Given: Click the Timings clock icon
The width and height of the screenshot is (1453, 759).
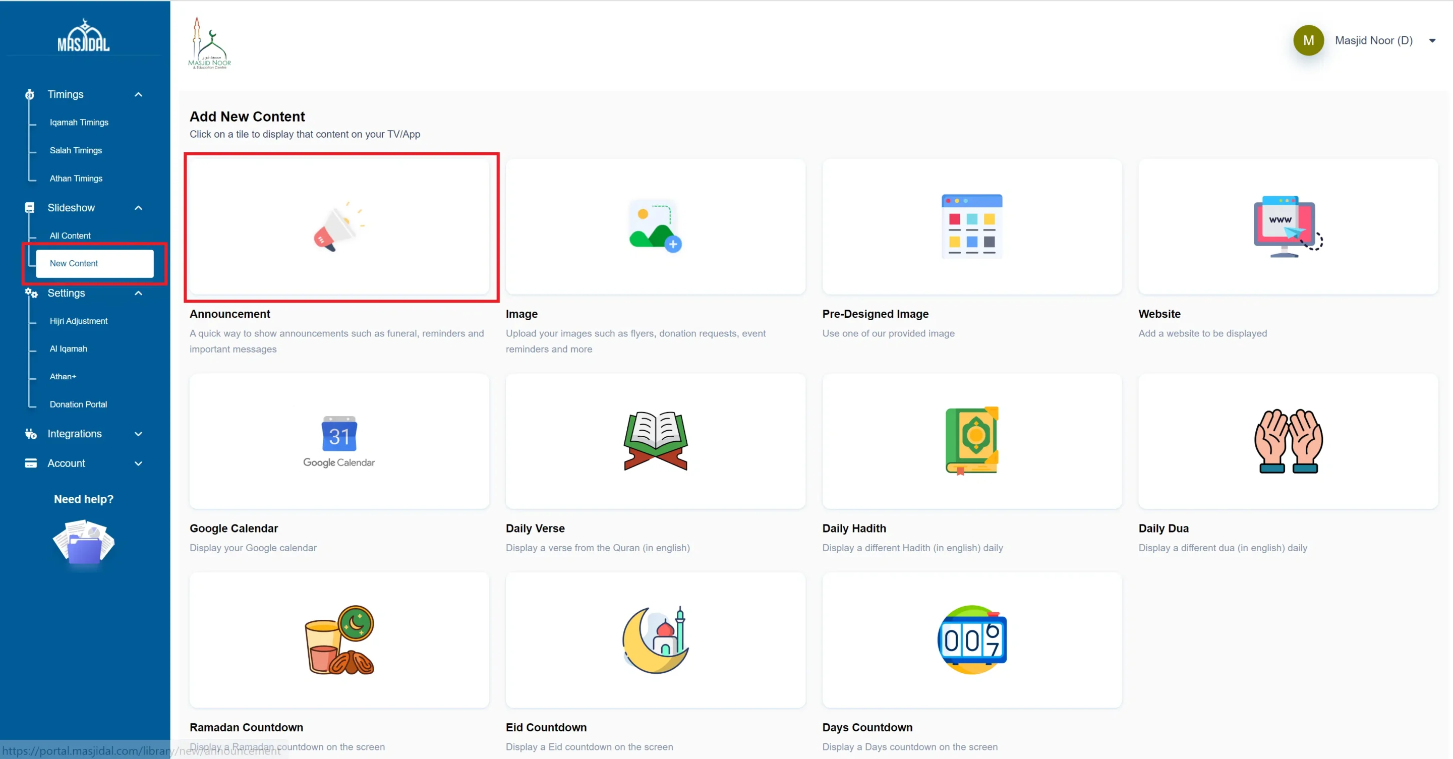Looking at the screenshot, I should click(x=29, y=94).
